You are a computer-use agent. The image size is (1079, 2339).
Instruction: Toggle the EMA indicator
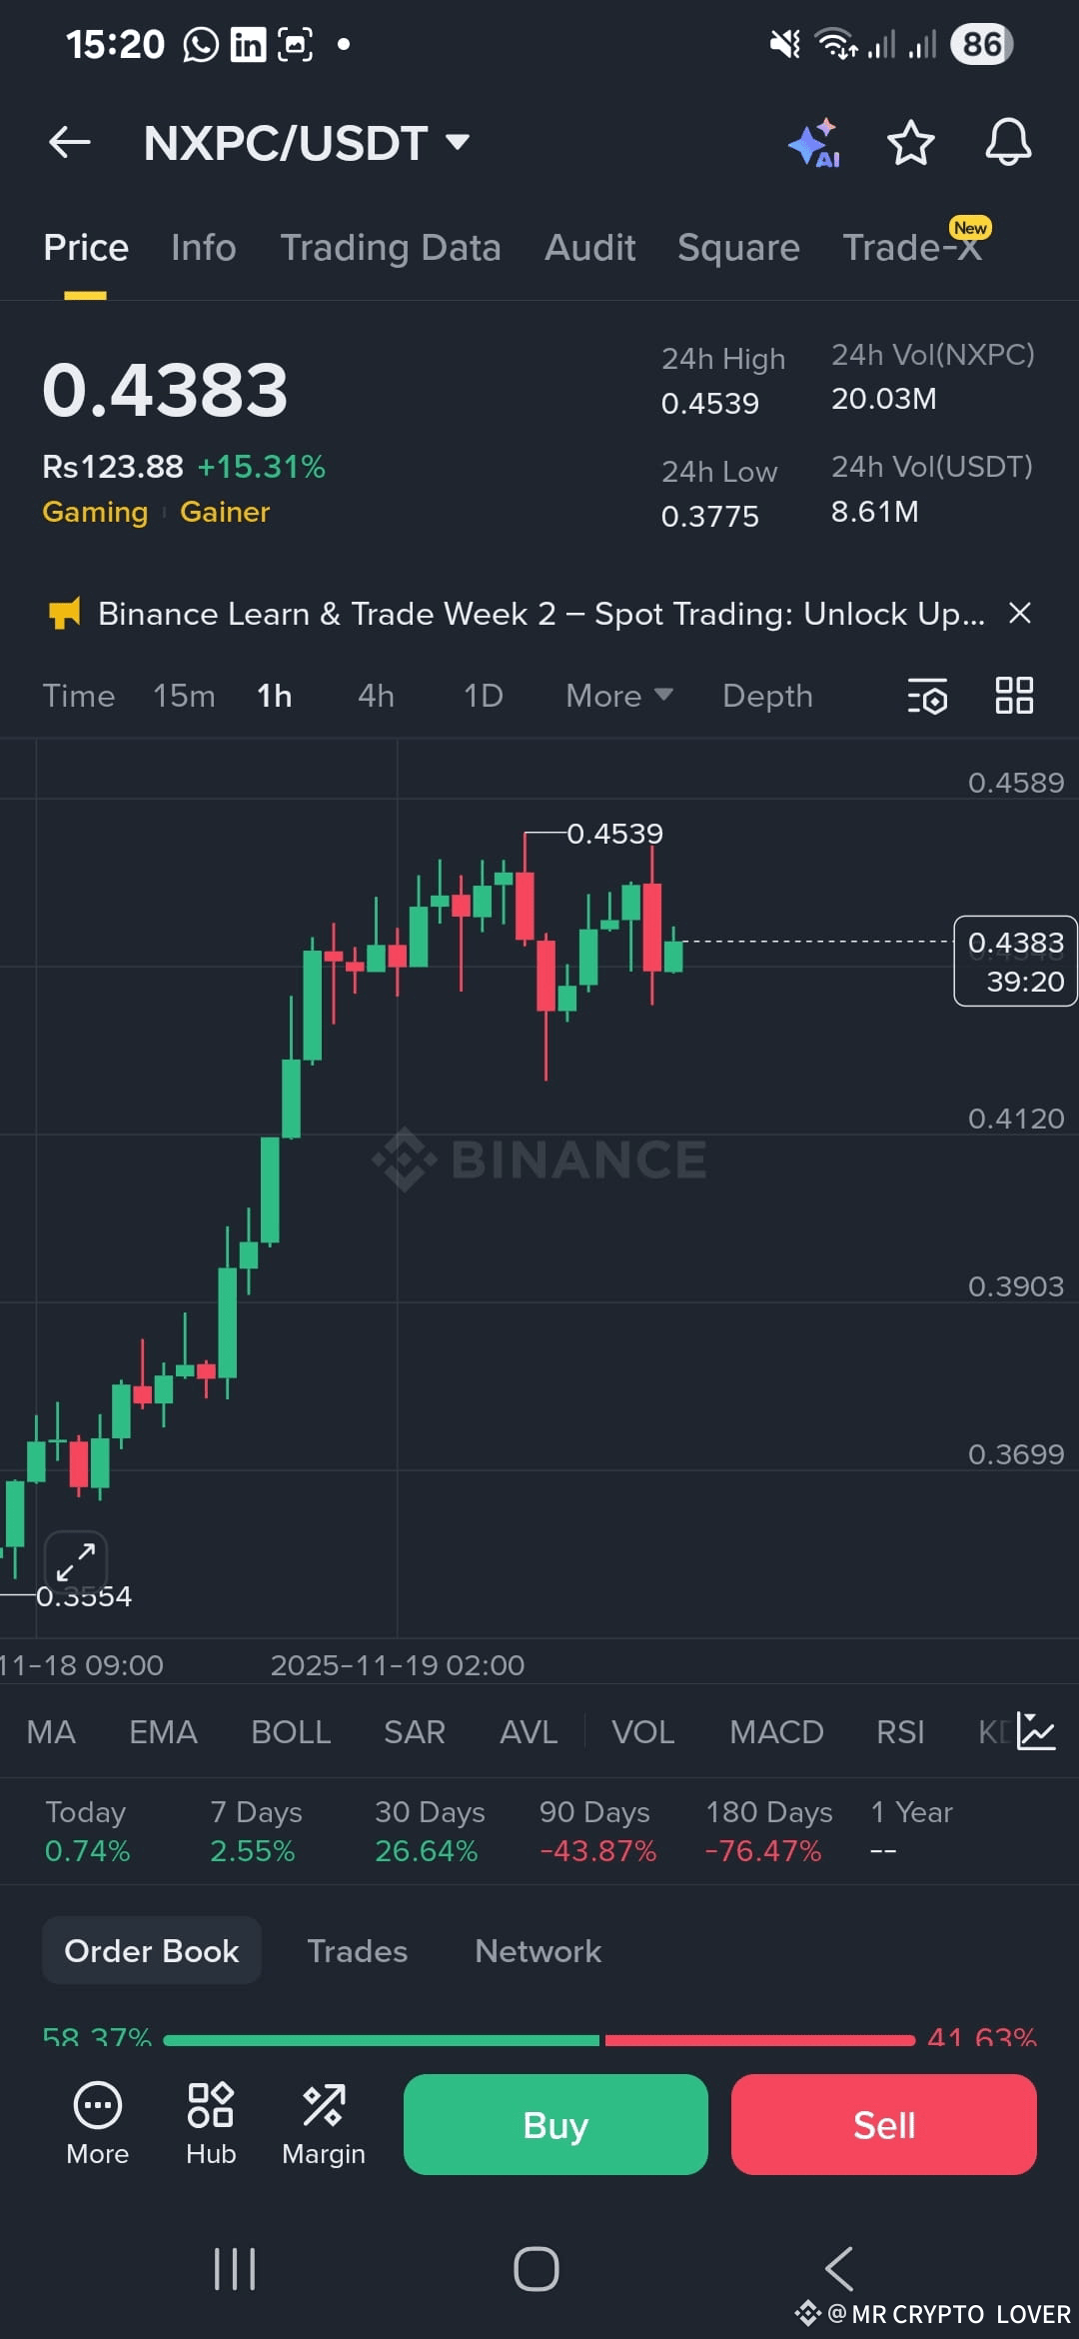[x=163, y=1732]
